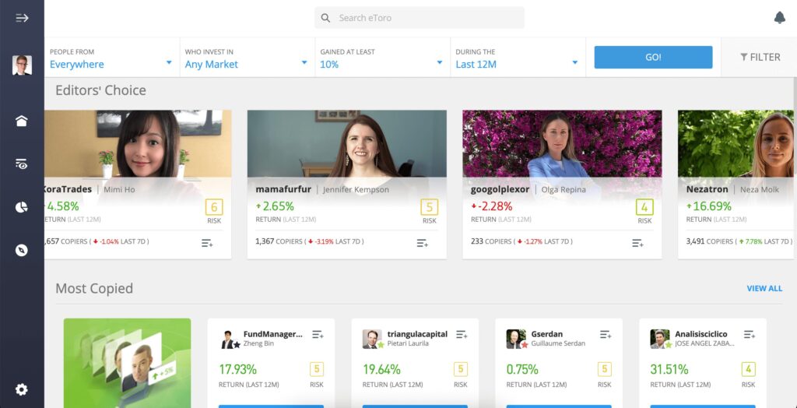This screenshot has width=797, height=408.
Task: Click the Analisisciclico trader name
Action: click(701, 334)
